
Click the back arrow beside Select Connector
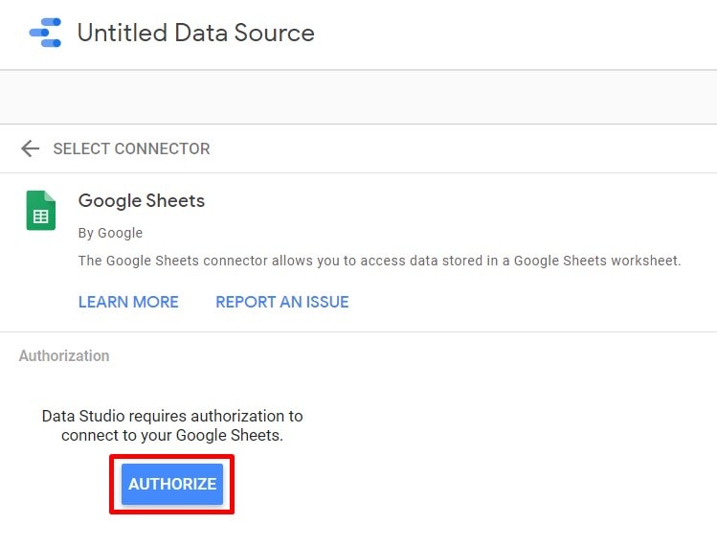click(31, 148)
